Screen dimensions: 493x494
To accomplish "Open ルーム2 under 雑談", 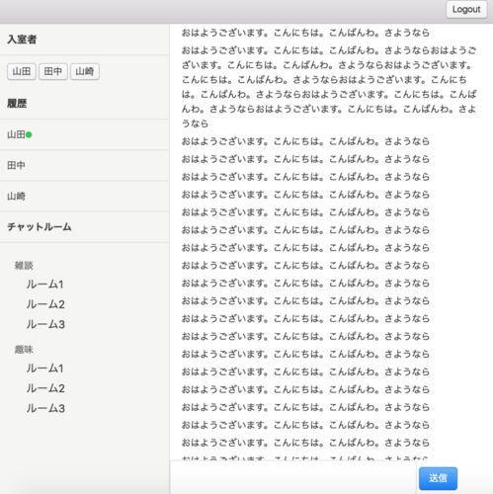I will pyautogui.click(x=45, y=304).
